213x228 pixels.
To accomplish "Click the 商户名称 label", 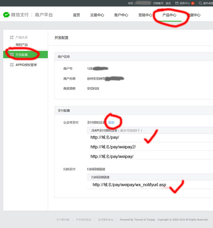I will [69, 79].
